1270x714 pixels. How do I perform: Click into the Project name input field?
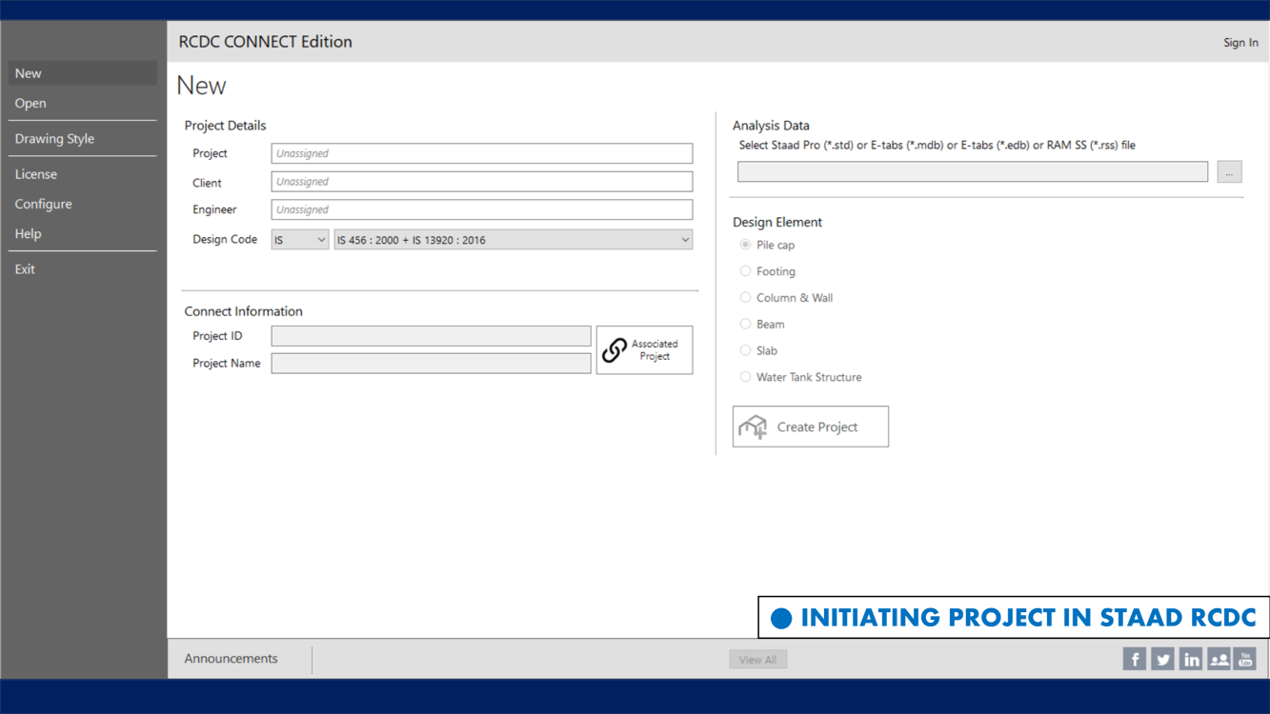click(481, 153)
